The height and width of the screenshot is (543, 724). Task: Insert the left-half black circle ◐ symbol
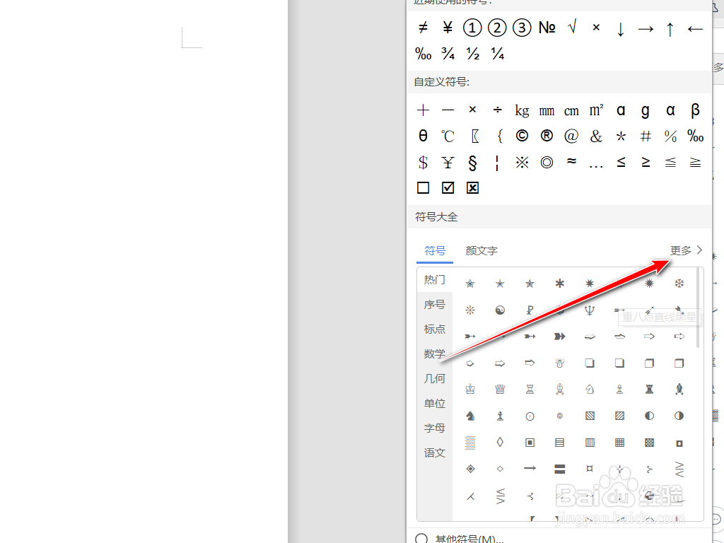(x=649, y=416)
